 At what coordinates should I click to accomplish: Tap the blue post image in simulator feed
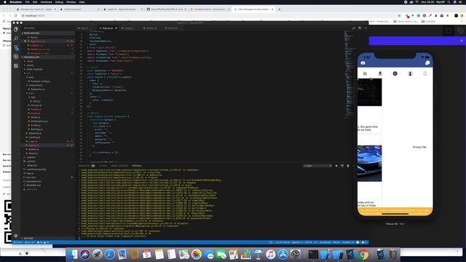(370, 163)
